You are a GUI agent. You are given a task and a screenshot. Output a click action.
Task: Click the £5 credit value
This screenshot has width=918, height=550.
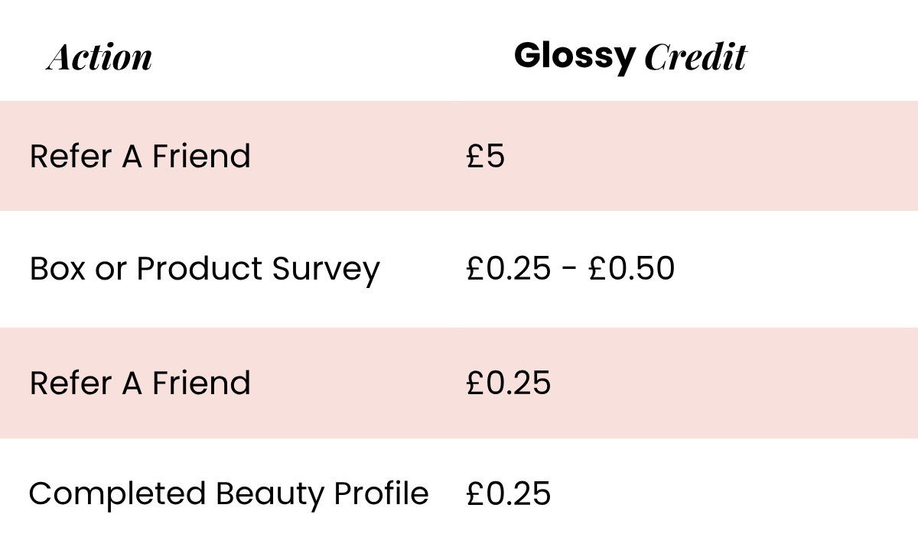486,157
